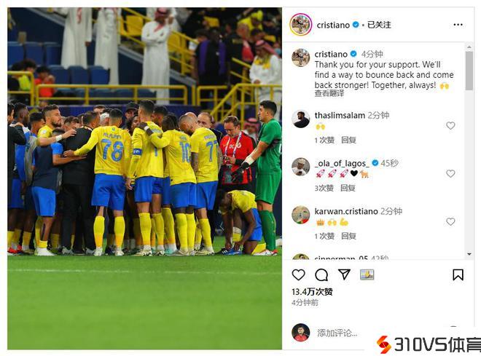This screenshot has height=356, width=481.
Task: Share post with paper plane icon
Action: [344, 274]
